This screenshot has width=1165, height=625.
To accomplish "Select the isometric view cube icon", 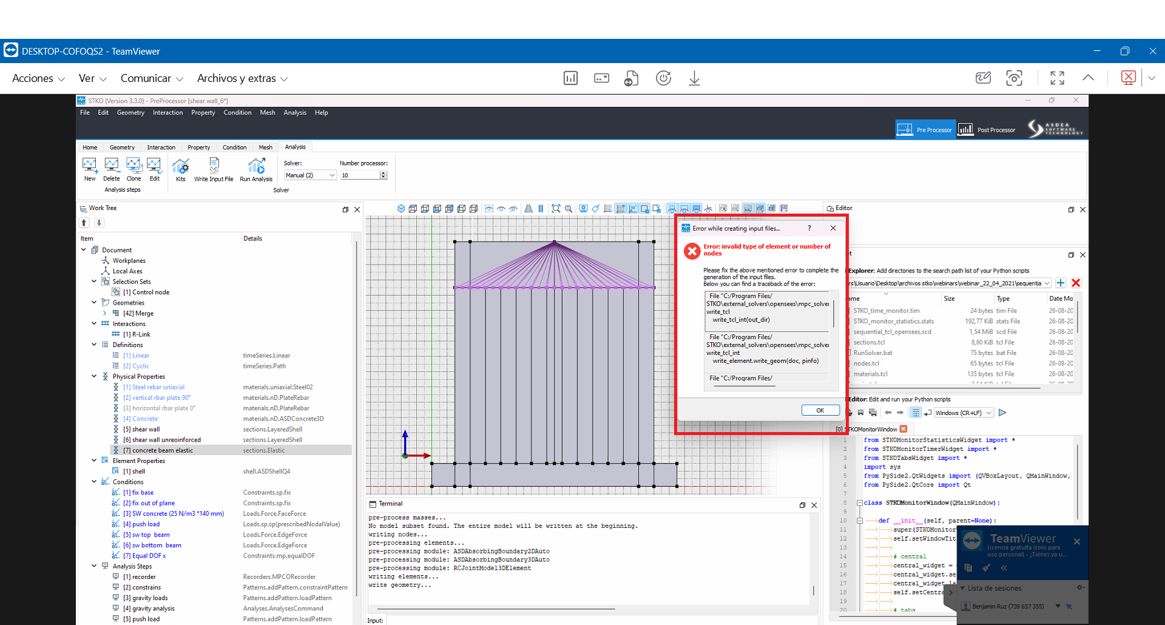I will [401, 209].
